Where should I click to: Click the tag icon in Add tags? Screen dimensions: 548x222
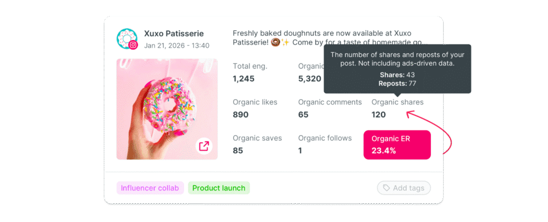[x=386, y=188]
